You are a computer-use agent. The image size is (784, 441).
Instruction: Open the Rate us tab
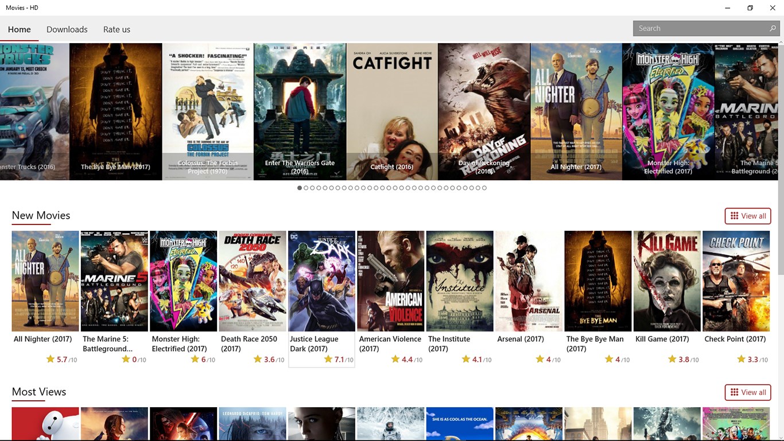(117, 29)
